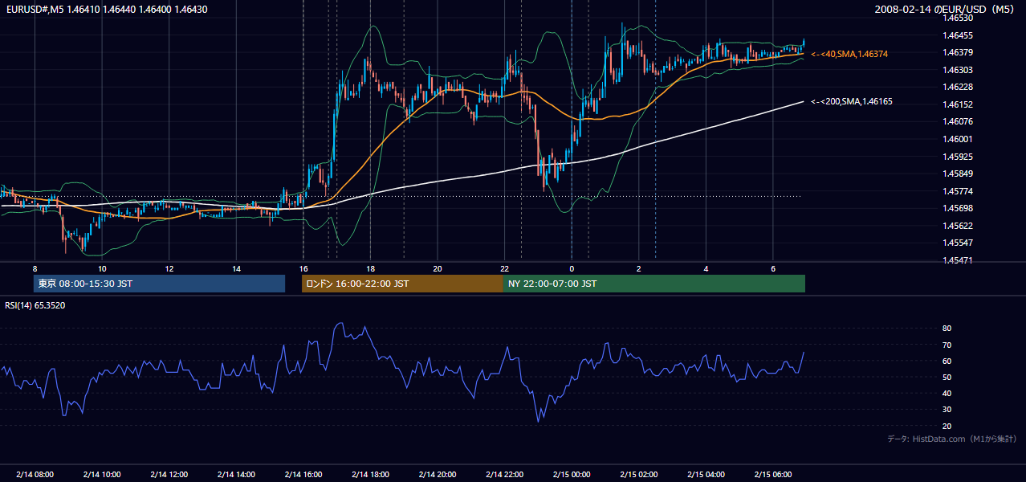
Task: Click the RSI 30 level label
Action: [x=947, y=410]
